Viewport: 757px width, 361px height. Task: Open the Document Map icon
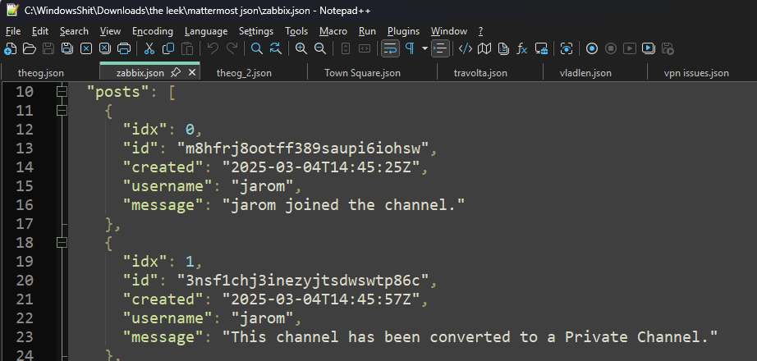(484, 48)
